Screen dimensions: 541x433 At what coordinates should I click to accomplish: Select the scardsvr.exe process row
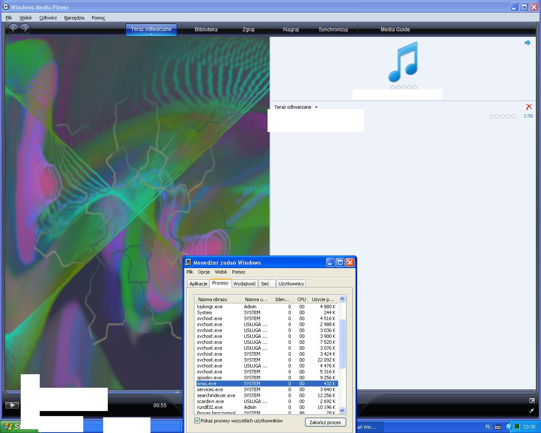266,401
